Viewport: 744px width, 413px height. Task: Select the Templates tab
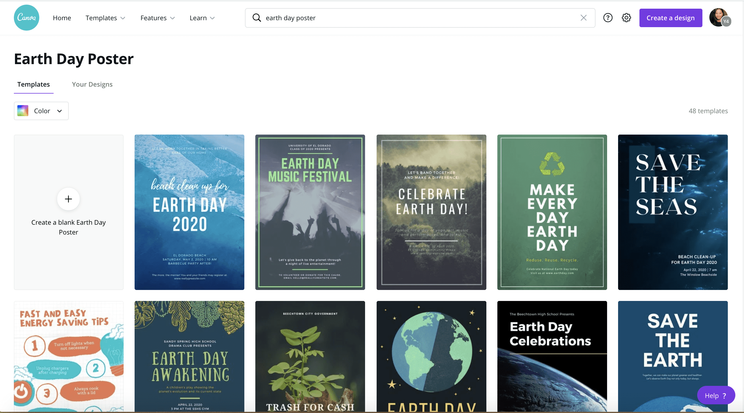point(34,84)
